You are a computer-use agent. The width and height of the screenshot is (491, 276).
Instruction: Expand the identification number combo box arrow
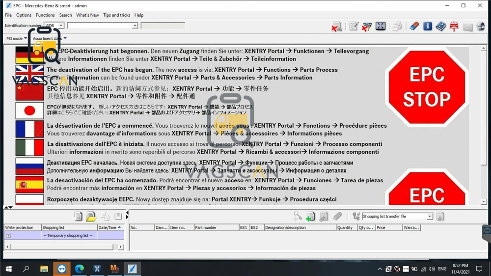135,26
